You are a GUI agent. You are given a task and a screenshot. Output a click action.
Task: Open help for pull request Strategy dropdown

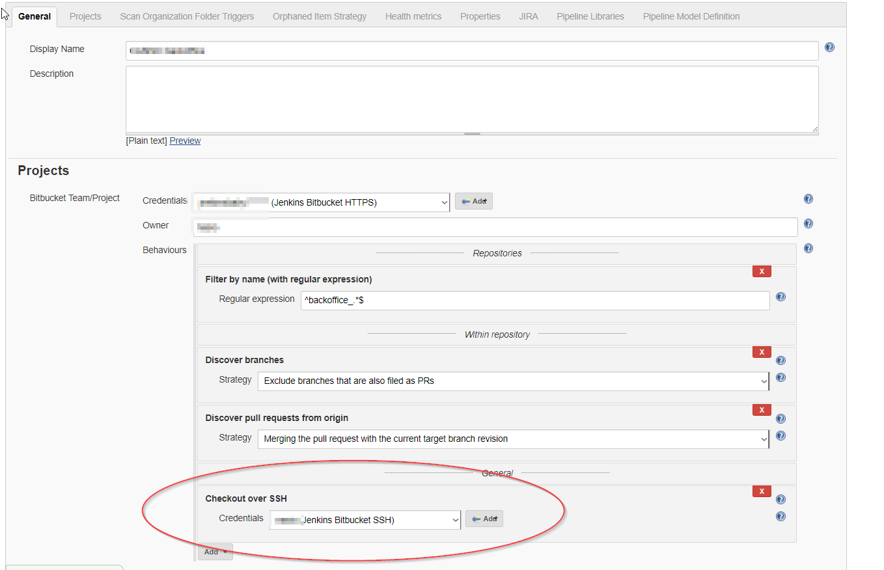coord(780,436)
